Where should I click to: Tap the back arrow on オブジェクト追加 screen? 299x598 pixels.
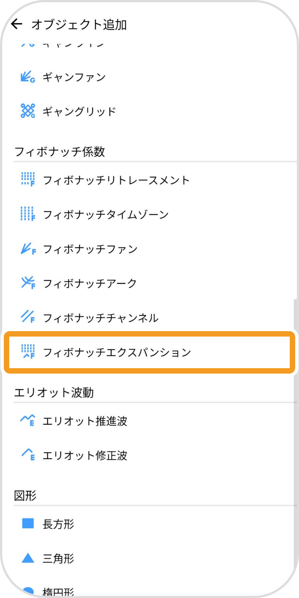(17, 24)
